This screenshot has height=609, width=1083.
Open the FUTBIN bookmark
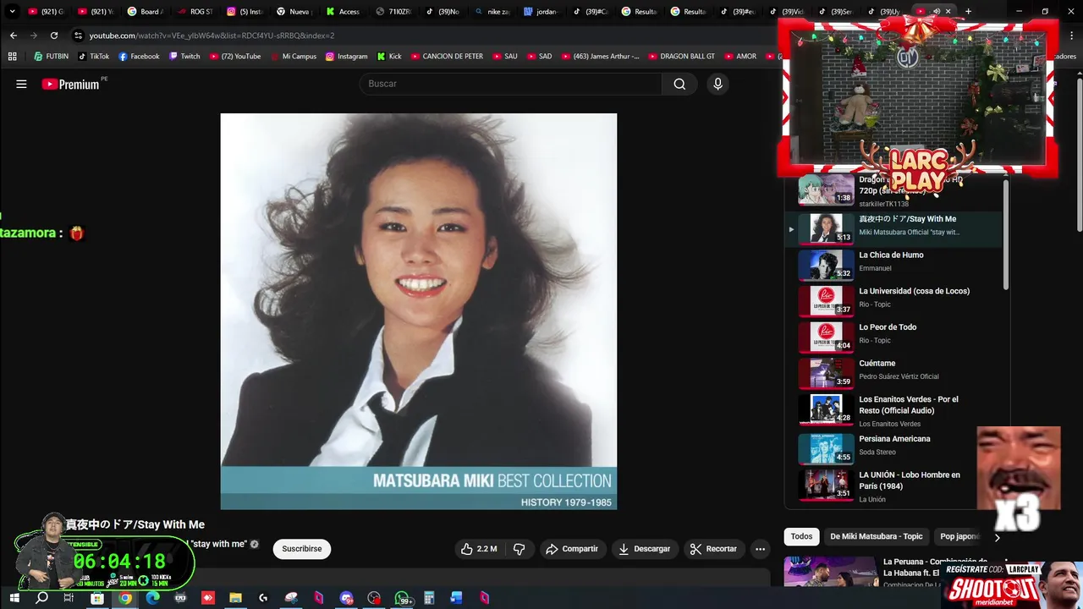tap(52, 57)
